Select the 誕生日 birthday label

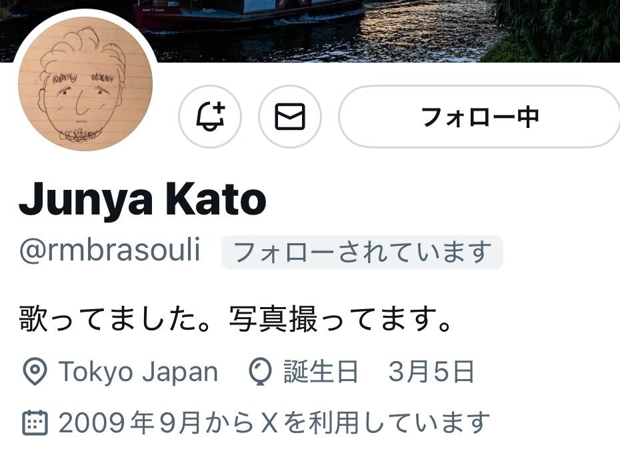click(x=321, y=372)
